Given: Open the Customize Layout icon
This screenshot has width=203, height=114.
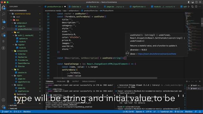Looking at the screenshot, I should (200, 2).
